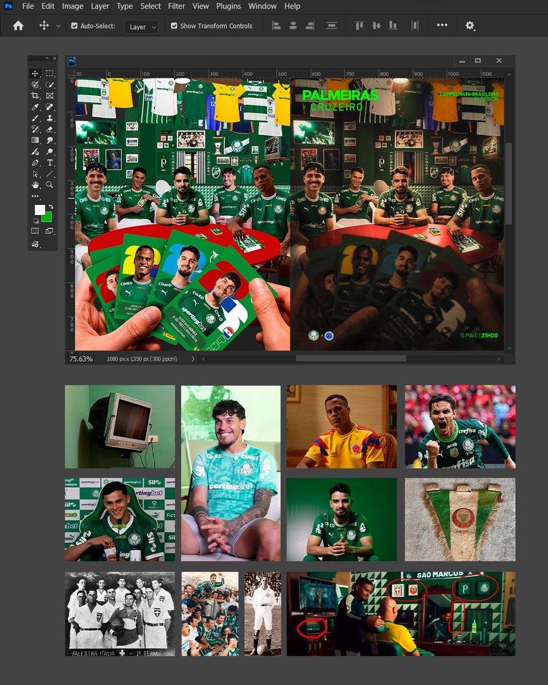548x685 pixels.
Task: Click the Home icon in options bar
Action: (x=18, y=26)
